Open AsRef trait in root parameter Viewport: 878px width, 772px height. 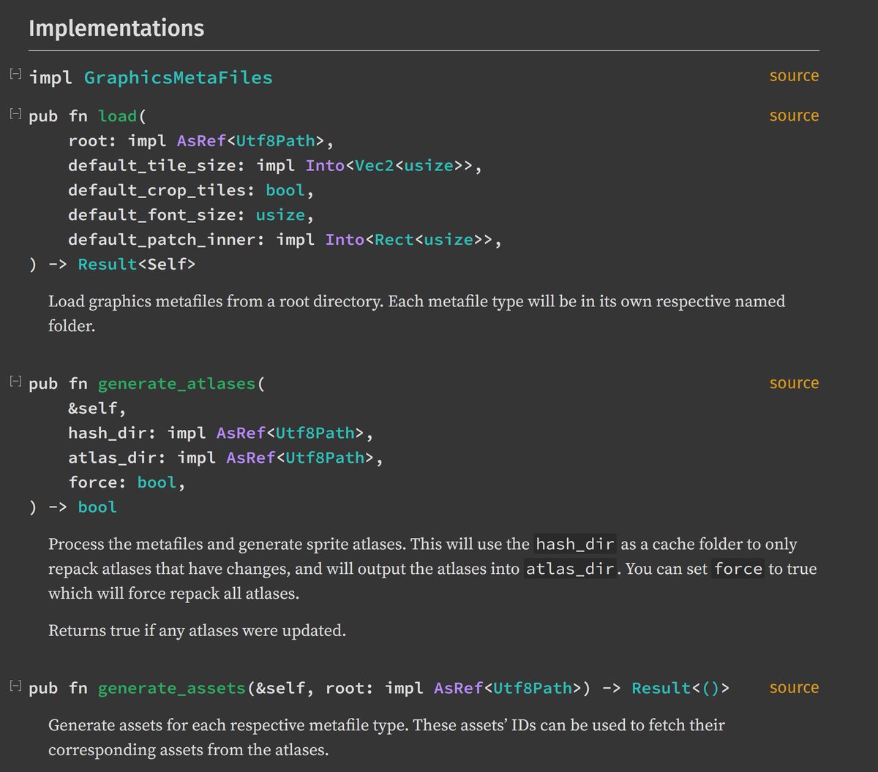tap(201, 141)
